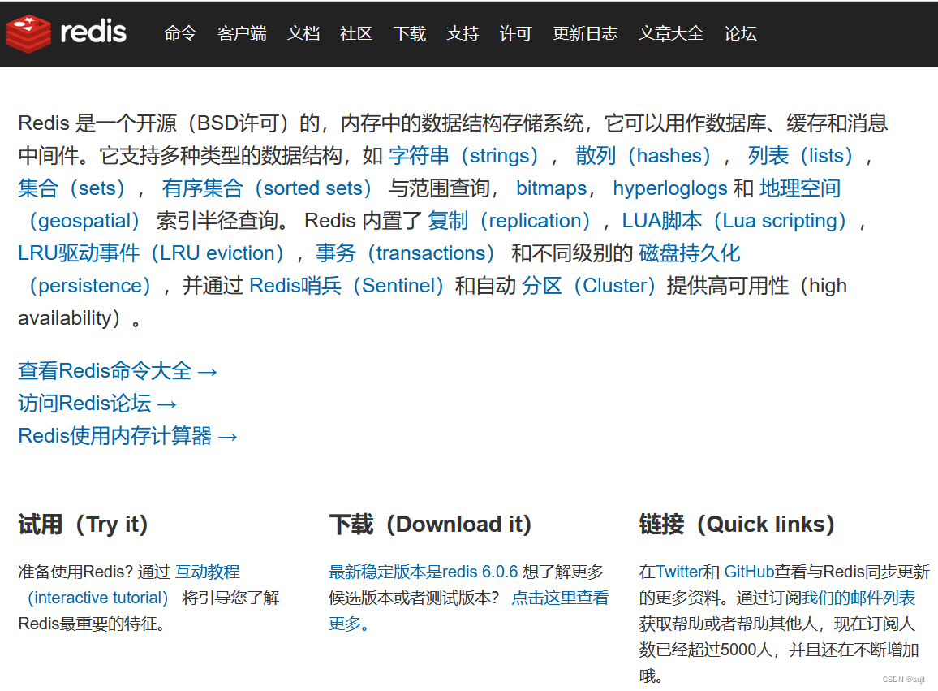Open the 客户端 menu item
This screenshot has width=938, height=691.
(242, 33)
